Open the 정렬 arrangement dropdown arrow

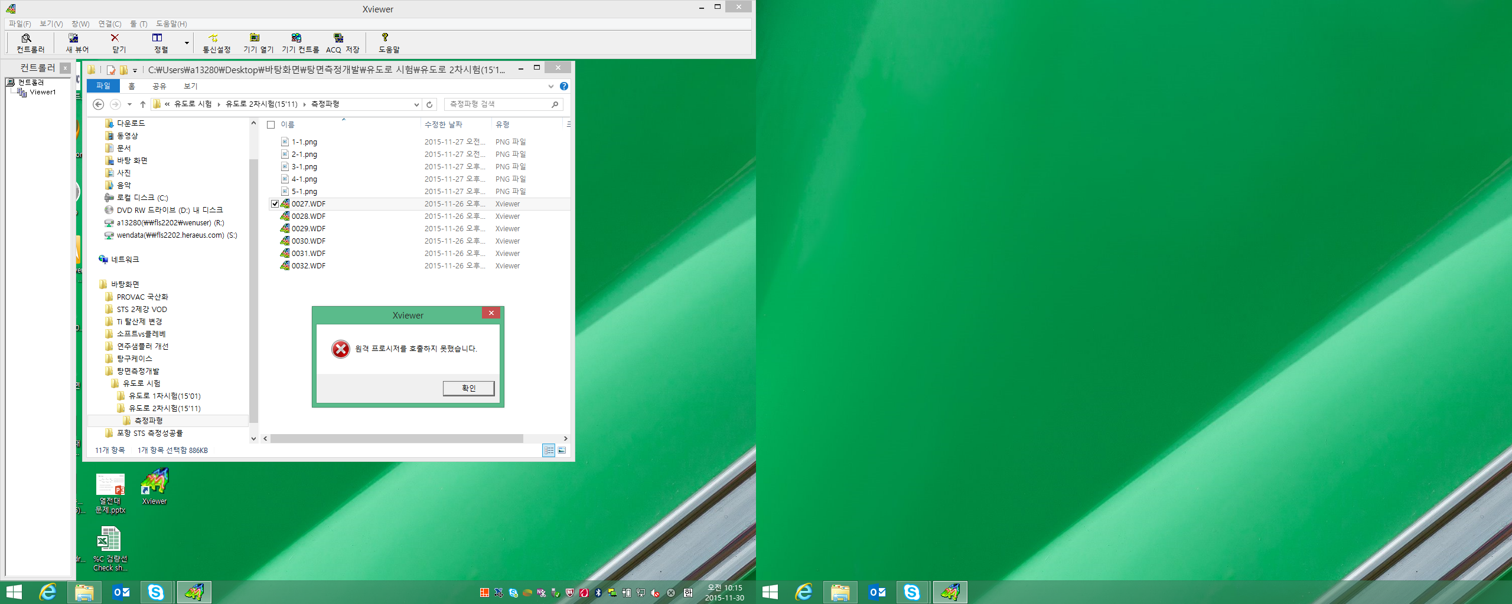click(187, 43)
